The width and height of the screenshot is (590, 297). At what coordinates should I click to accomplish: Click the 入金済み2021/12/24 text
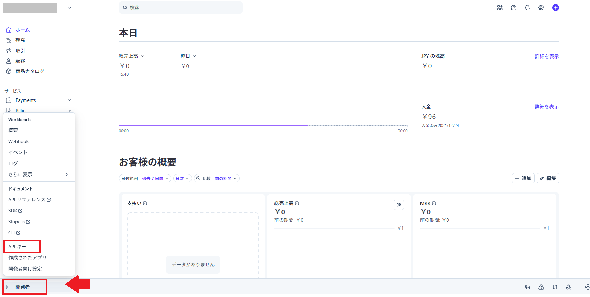(440, 126)
